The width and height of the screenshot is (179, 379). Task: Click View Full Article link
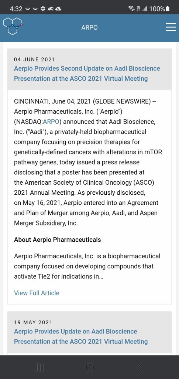pos(37,293)
